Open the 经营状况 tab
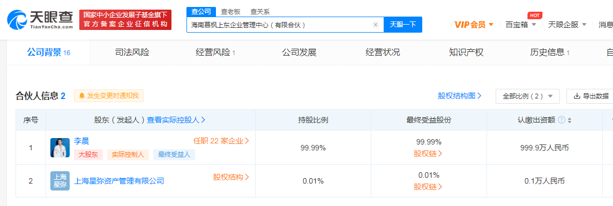The width and height of the screenshot is (613, 206). [383, 52]
